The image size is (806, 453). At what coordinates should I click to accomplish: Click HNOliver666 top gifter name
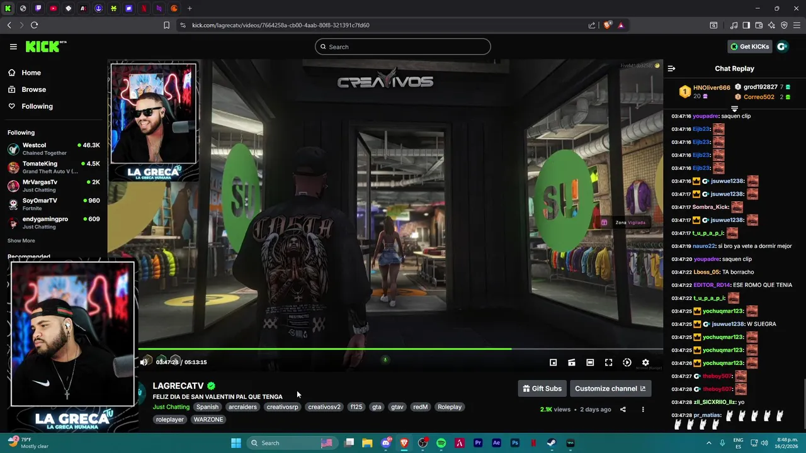(712, 88)
